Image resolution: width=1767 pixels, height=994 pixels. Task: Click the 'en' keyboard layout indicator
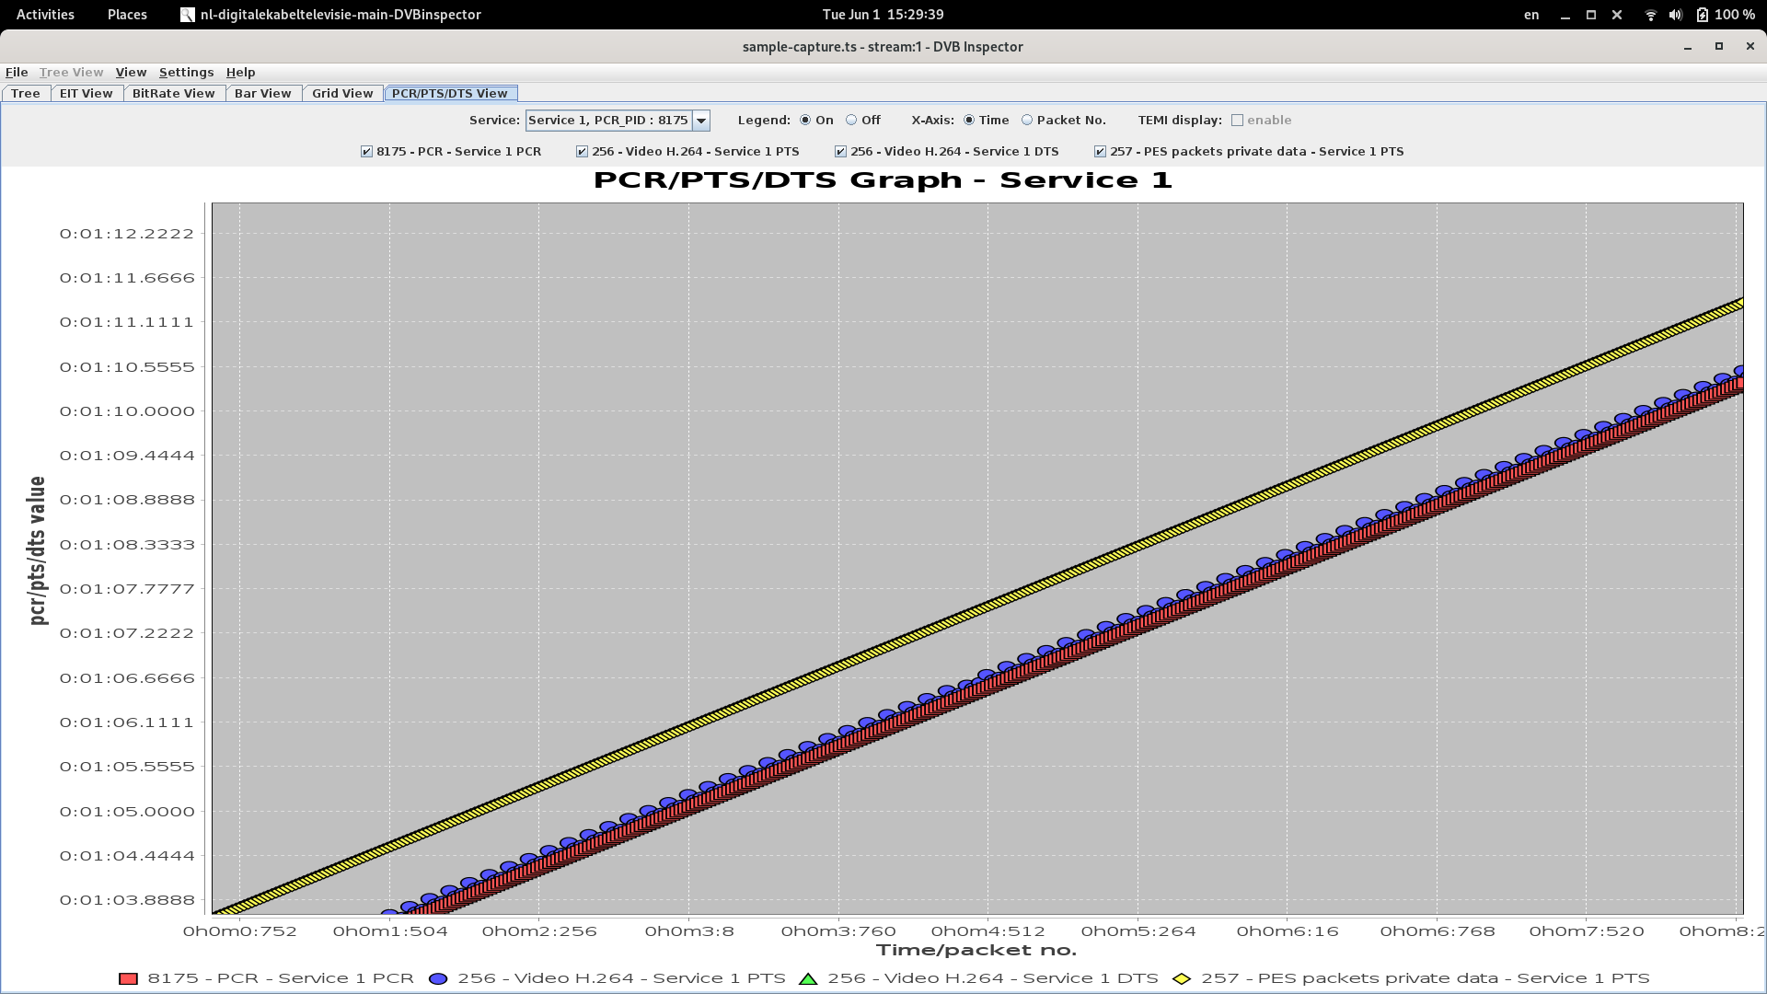coord(1530,15)
